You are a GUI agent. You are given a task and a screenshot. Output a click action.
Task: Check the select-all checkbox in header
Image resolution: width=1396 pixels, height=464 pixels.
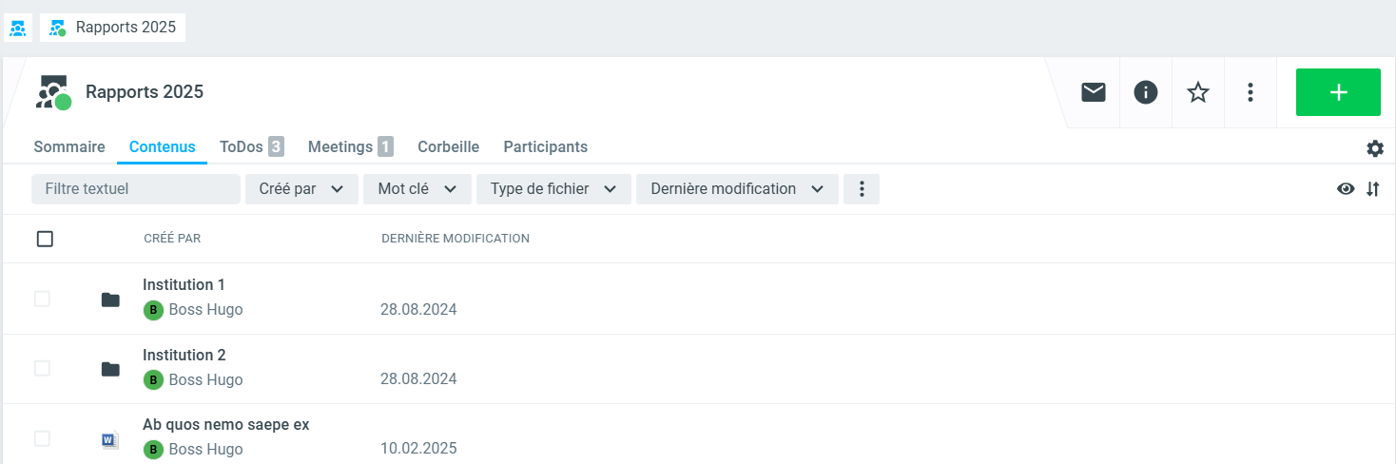(45, 239)
